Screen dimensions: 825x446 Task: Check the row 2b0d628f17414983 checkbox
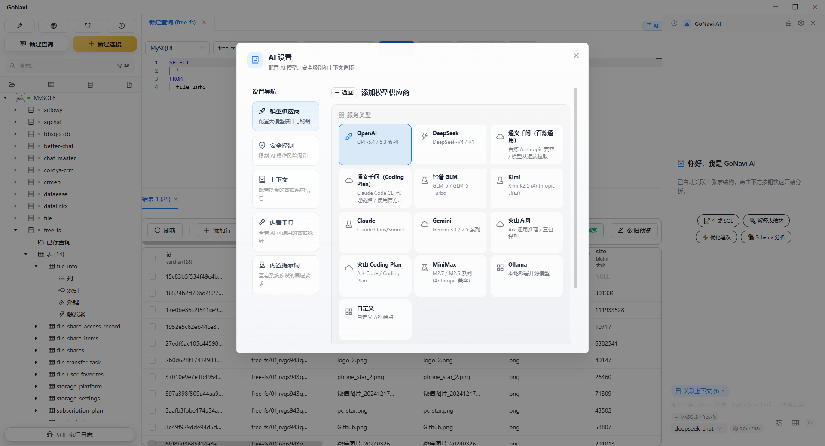pyautogui.click(x=152, y=360)
